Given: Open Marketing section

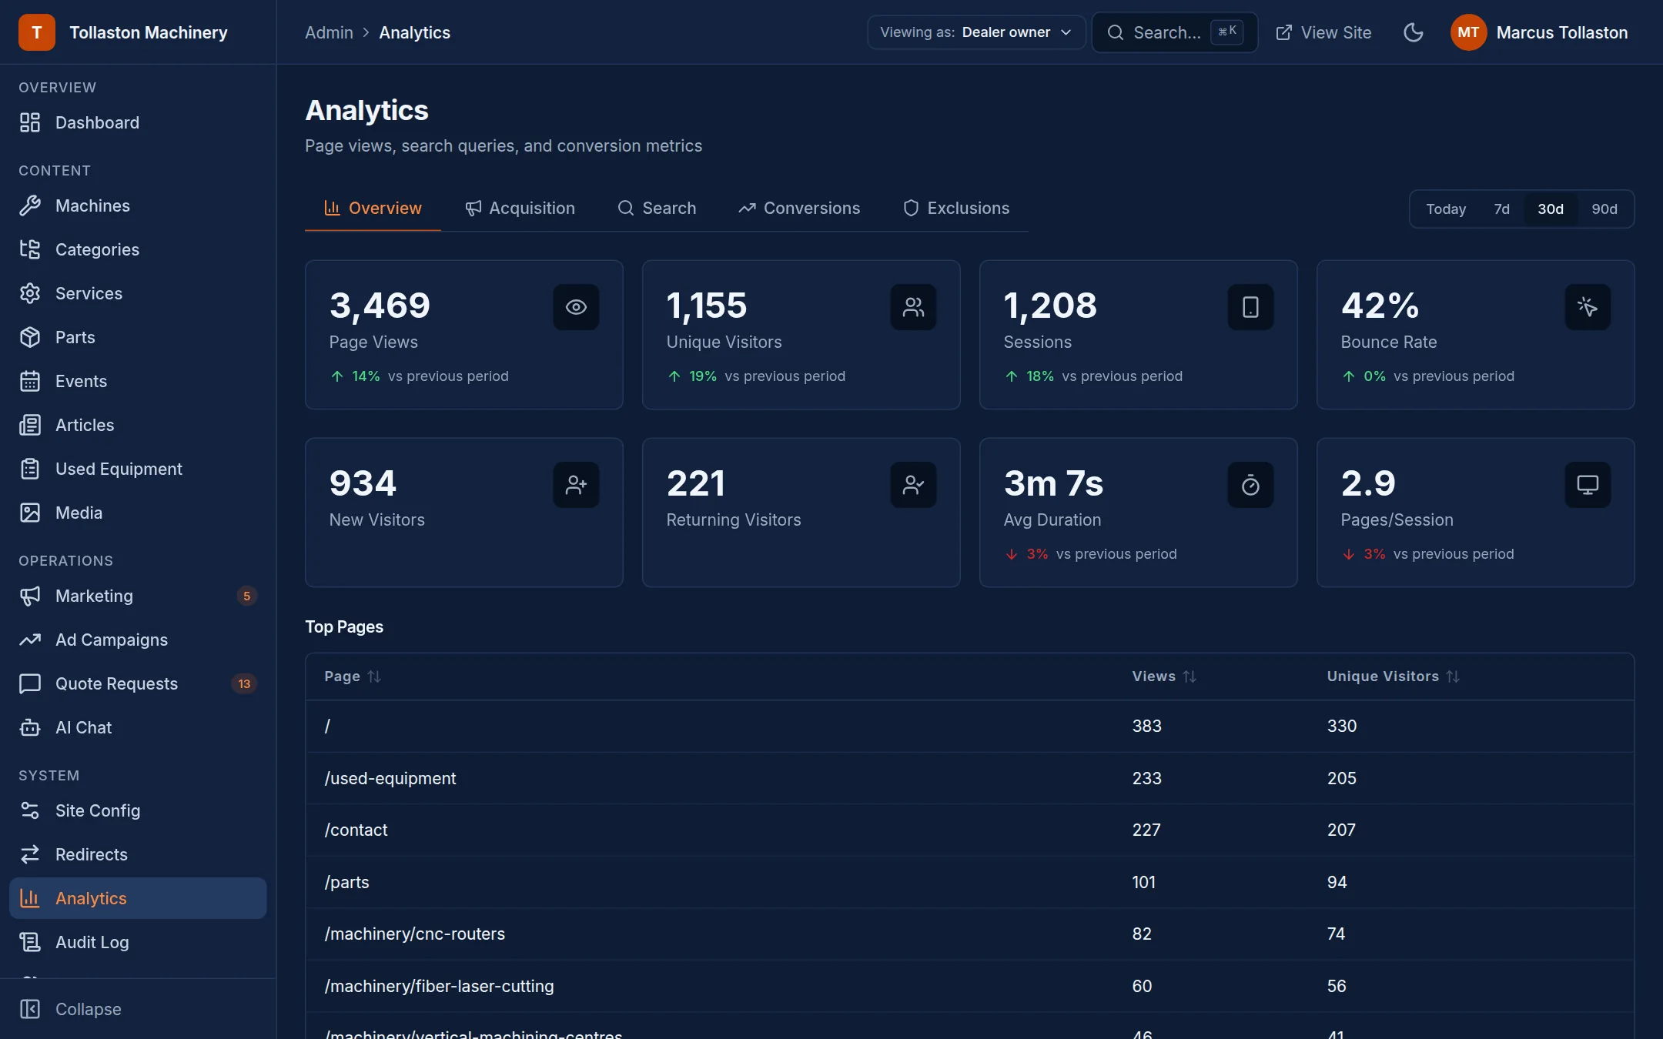Looking at the screenshot, I should pos(138,596).
